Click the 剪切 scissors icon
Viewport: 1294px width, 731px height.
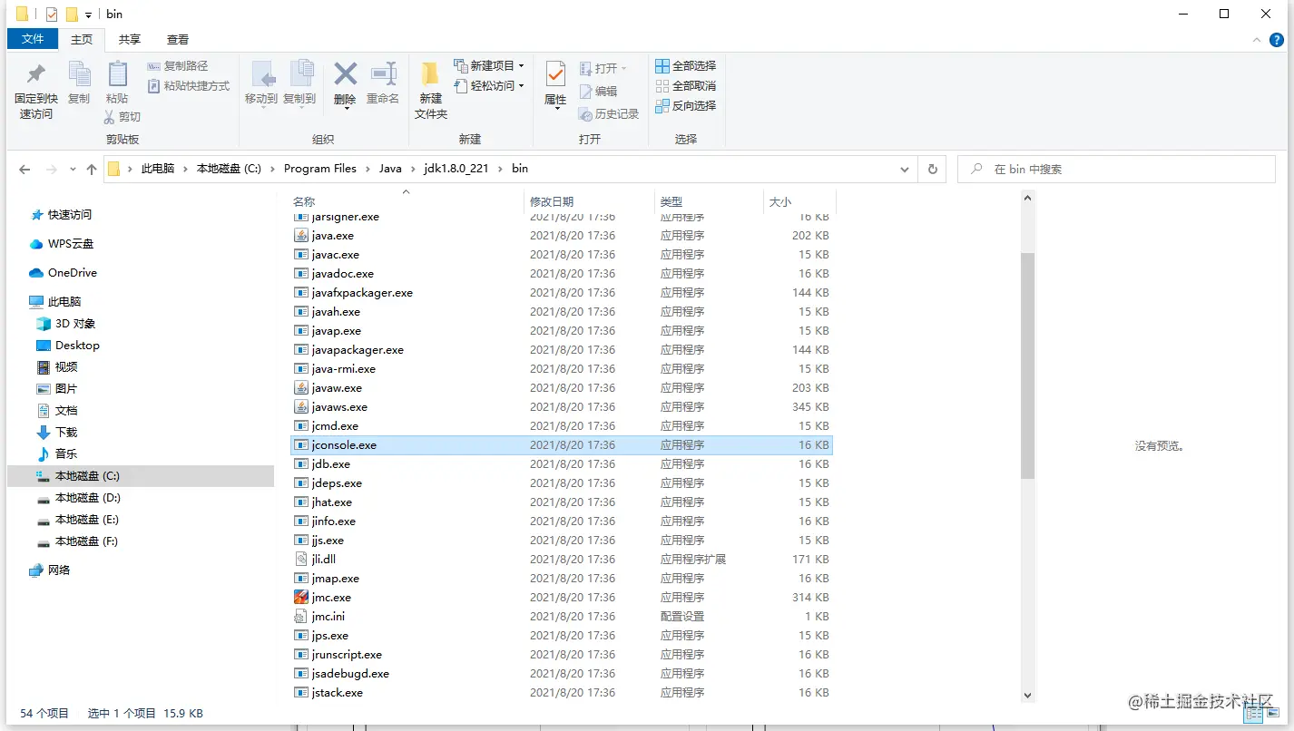[110, 117]
